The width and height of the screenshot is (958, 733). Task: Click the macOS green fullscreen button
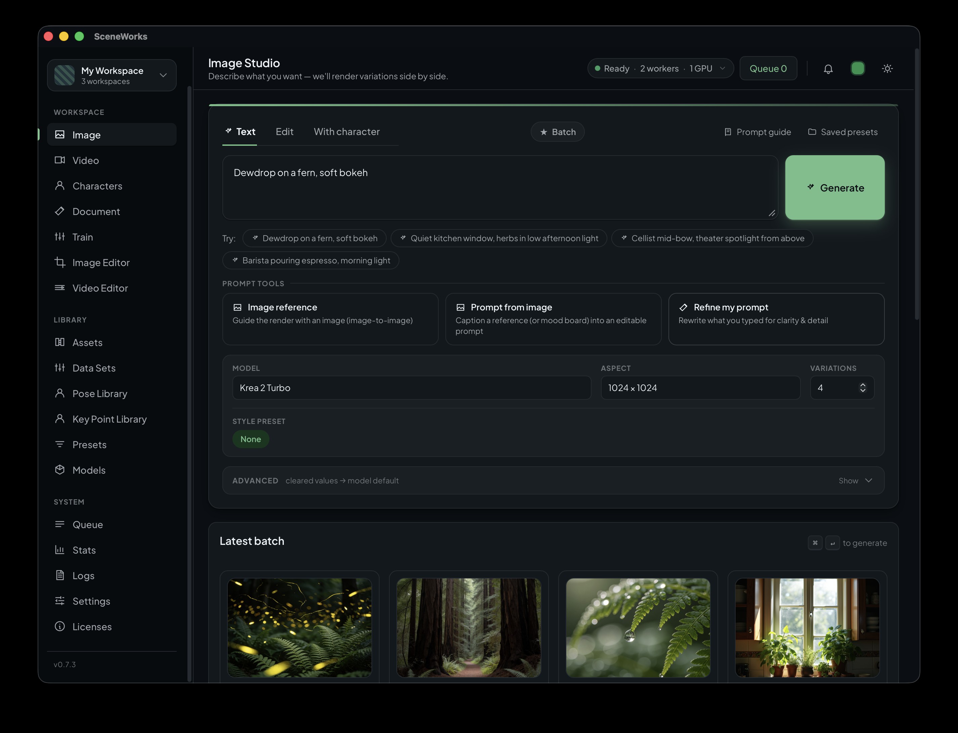[x=79, y=36]
